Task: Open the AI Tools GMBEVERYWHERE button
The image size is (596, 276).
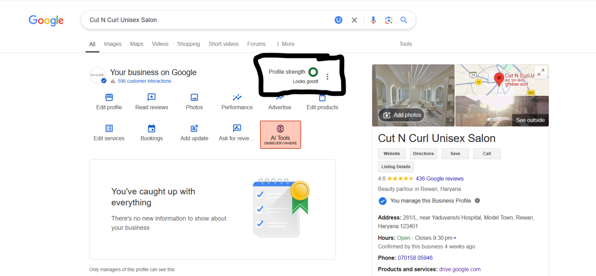Action: 281,135
